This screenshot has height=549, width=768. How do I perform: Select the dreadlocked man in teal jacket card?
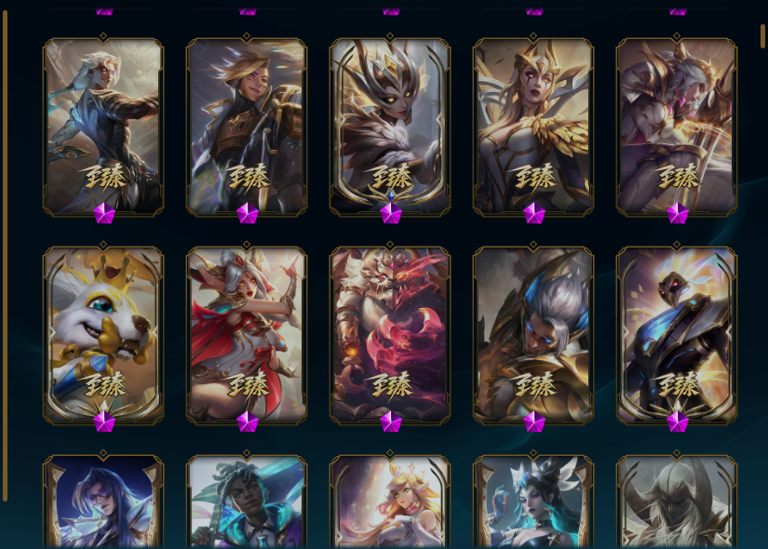coord(247,501)
